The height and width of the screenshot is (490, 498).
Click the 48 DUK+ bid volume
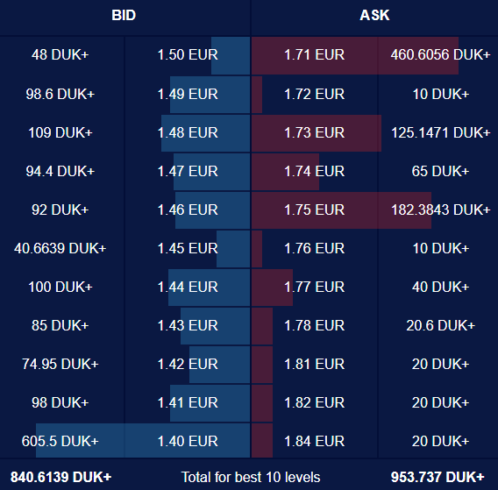point(60,54)
